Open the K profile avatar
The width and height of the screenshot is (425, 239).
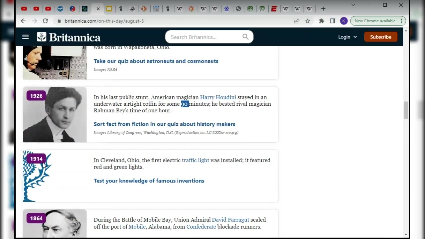[x=344, y=21]
